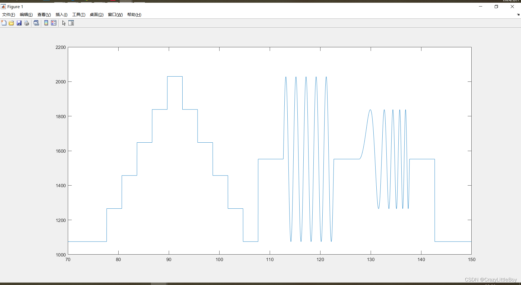Image resolution: width=521 pixels, height=285 pixels.
Task: Open the 帮助(H) menu
Action: click(134, 15)
